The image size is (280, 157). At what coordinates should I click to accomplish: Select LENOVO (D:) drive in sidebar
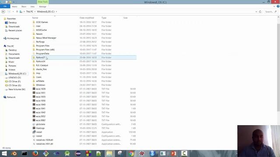coord(14,78)
